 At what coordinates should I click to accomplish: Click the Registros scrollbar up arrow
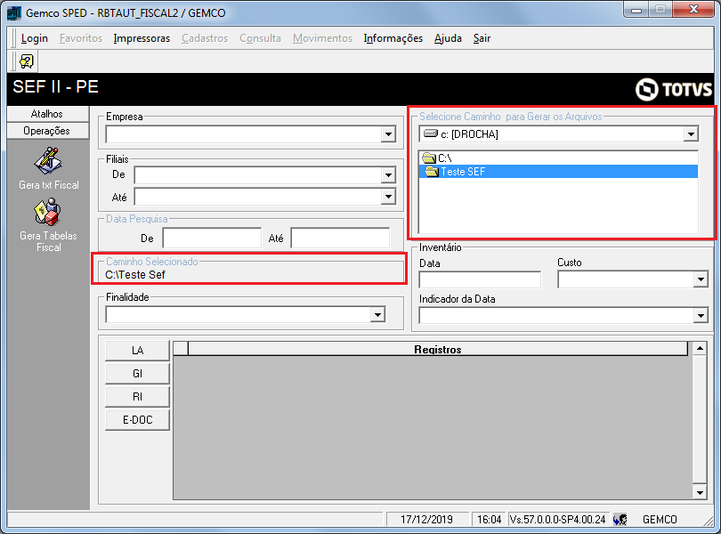[x=700, y=349]
